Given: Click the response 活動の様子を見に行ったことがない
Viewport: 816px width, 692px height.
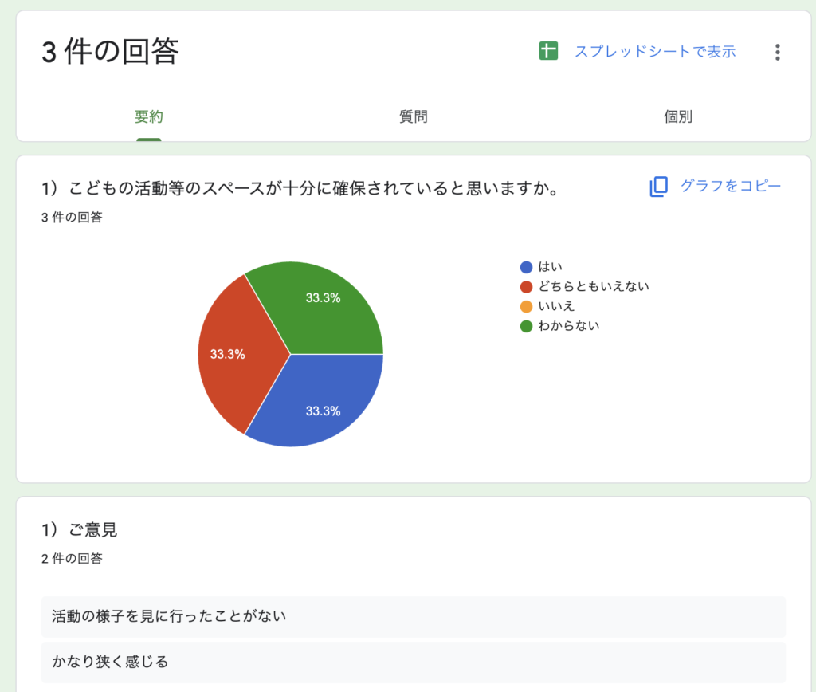Looking at the screenshot, I should (x=169, y=616).
